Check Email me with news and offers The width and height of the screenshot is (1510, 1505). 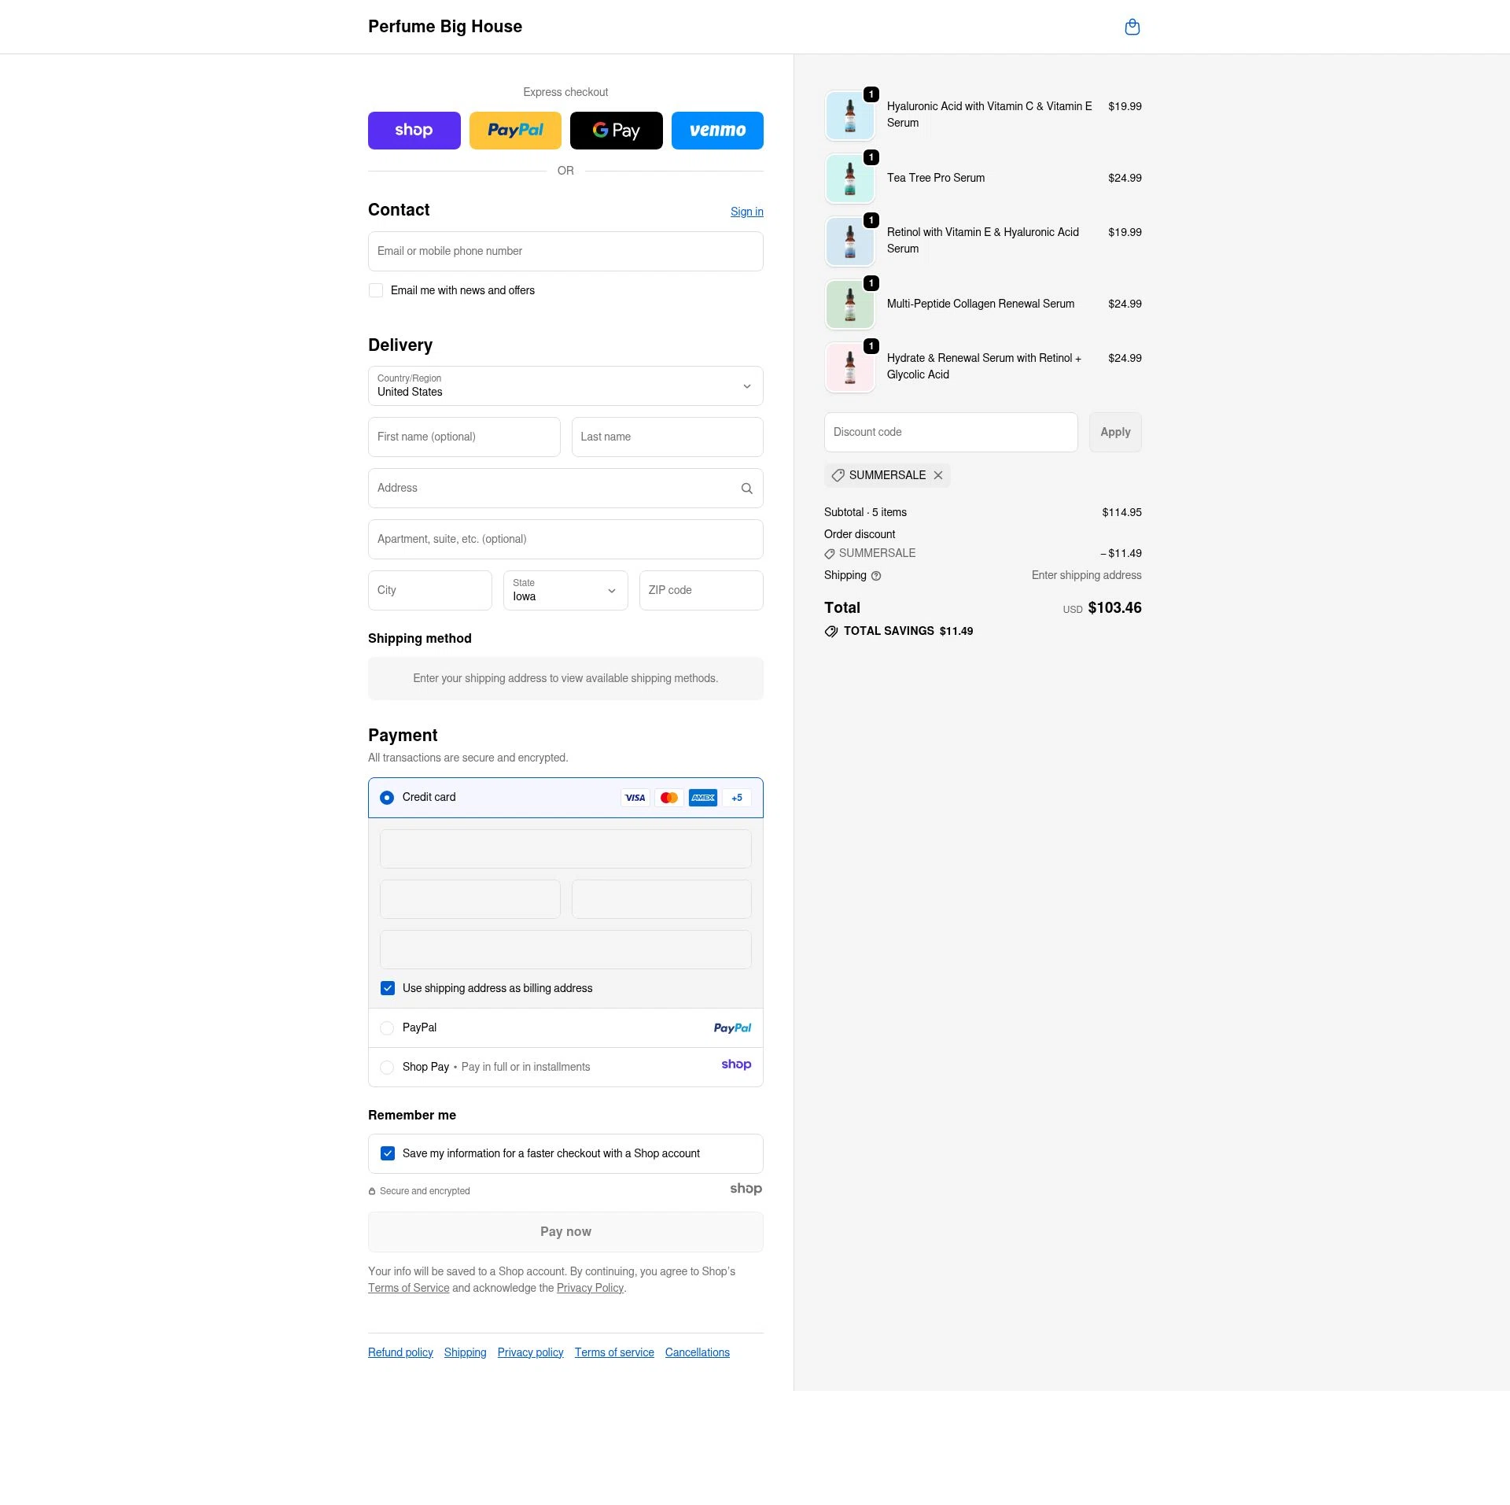click(x=376, y=290)
